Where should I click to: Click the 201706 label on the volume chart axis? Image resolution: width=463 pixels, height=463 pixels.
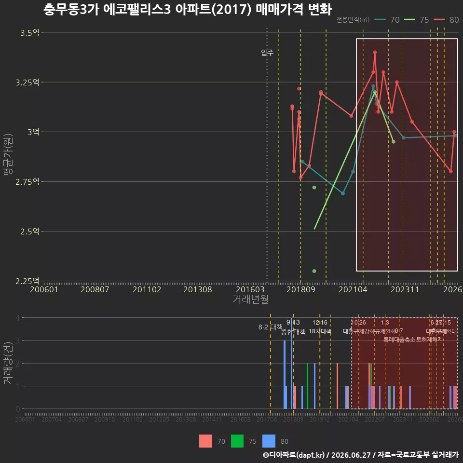267,419
